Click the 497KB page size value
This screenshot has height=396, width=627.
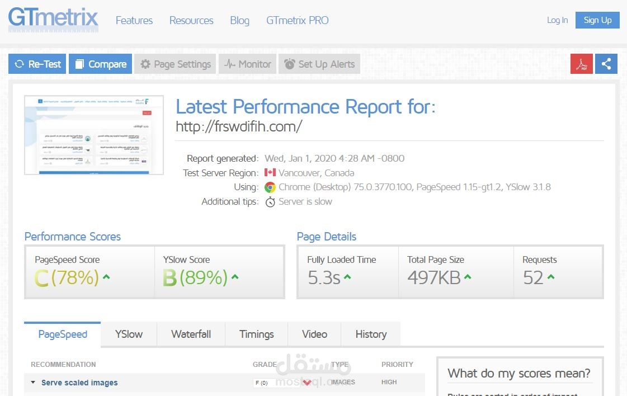pos(434,277)
